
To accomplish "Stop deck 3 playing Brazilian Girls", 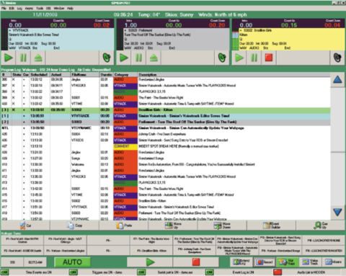I will 269,58.
